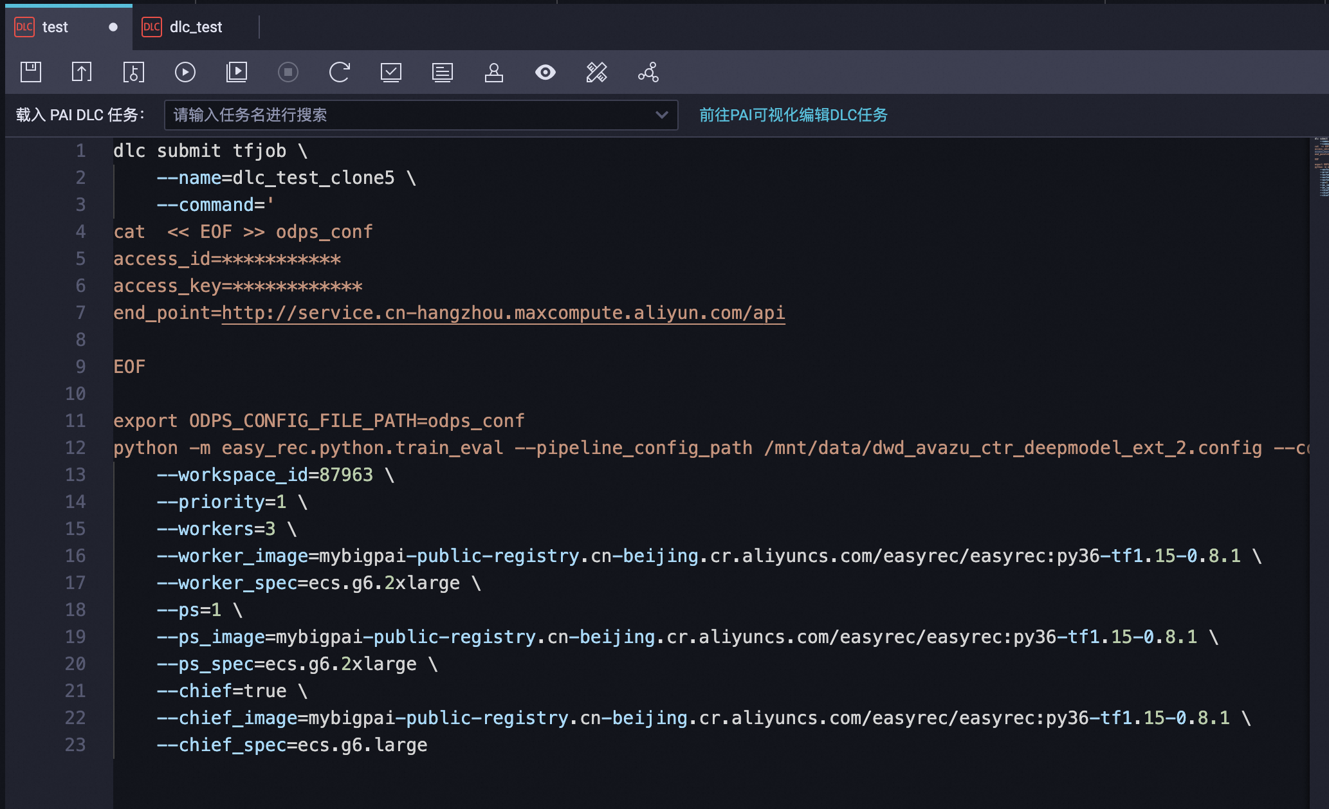The width and height of the screenshot is (1329, 809).
Task: Click the '载入 PAI DLC 任务' label
Action: [80, 115]
